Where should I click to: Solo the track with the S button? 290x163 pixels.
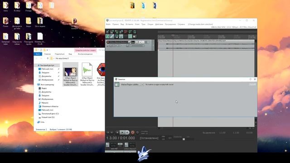click(x=143, y=42)
